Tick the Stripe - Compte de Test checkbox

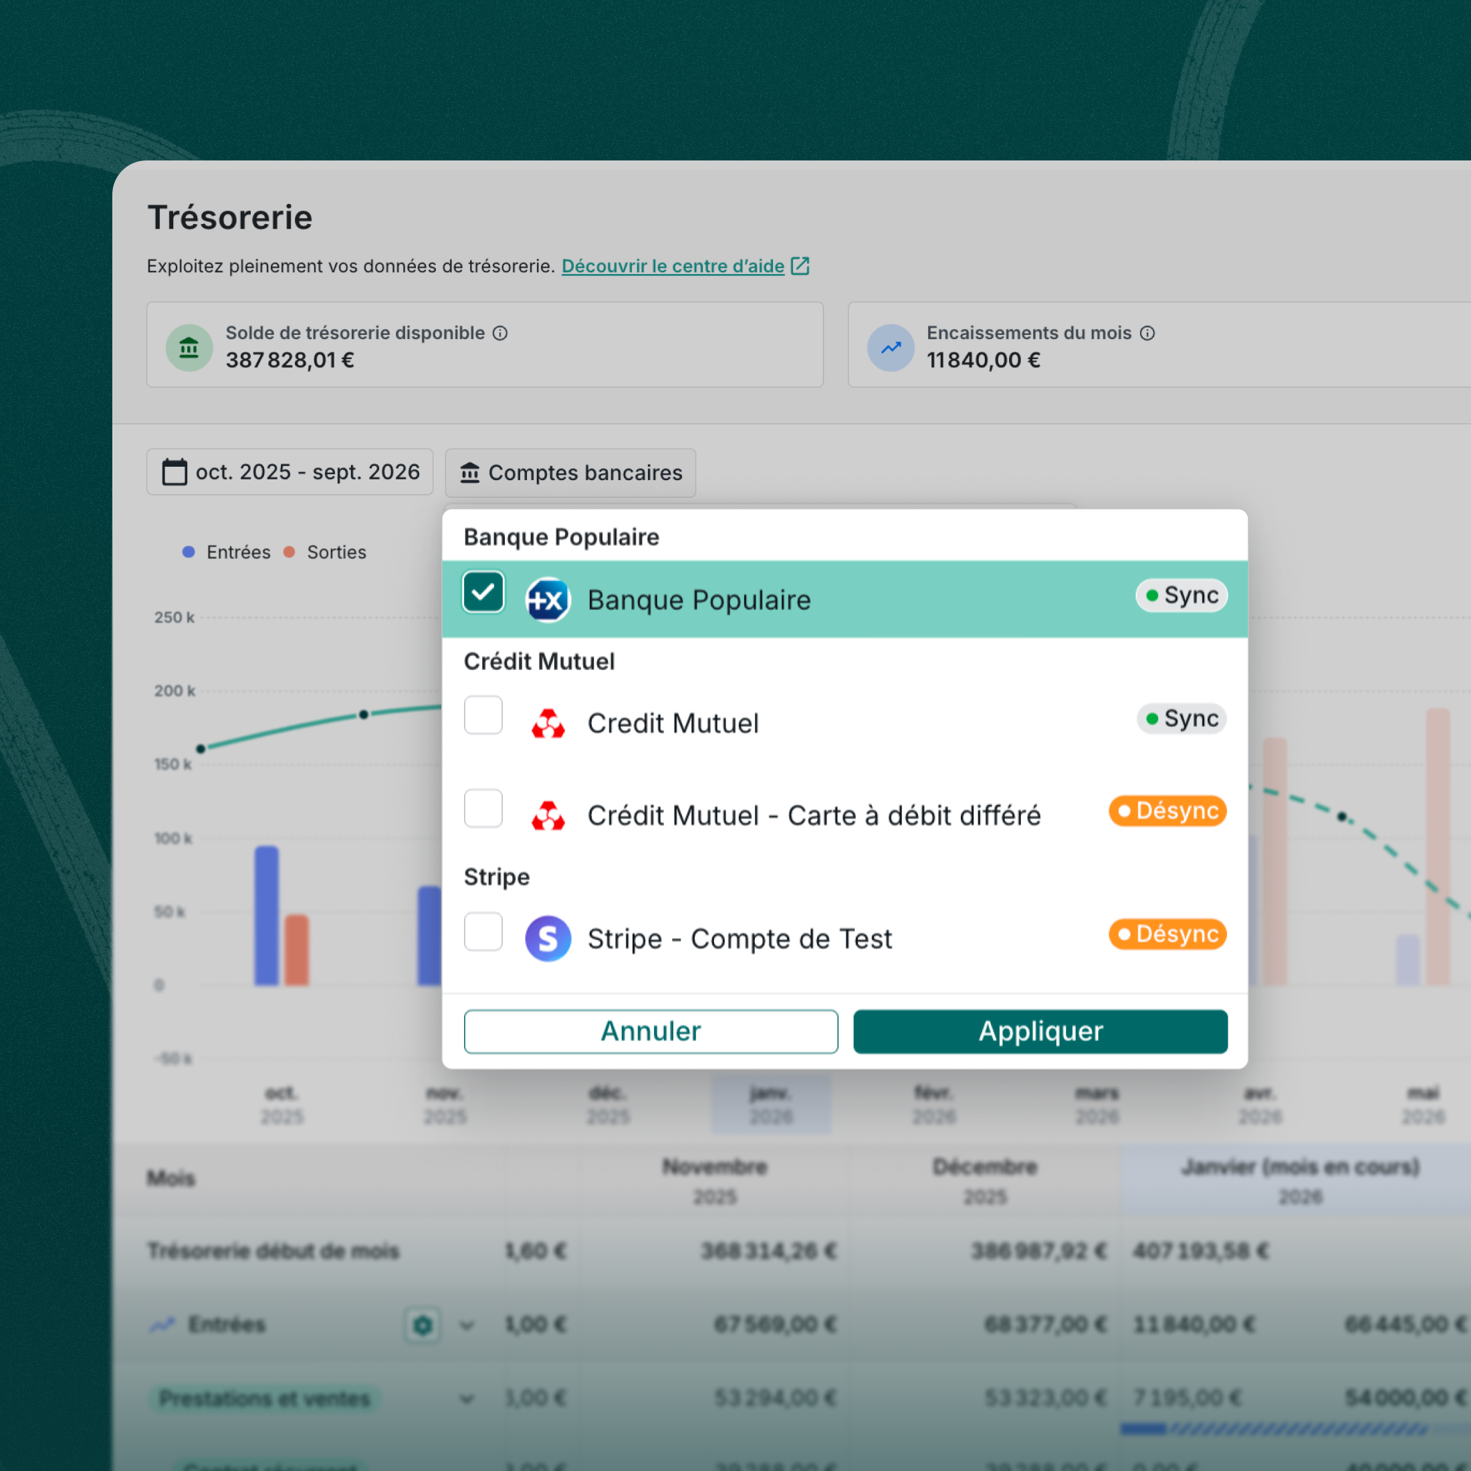[x=483, y=931]
